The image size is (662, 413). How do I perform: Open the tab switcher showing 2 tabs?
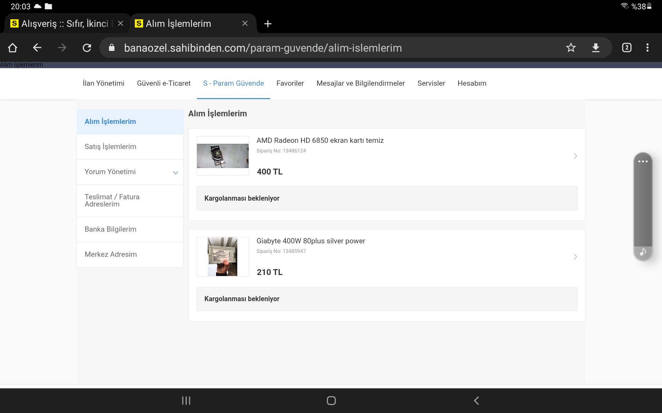(x=626, y=48)
